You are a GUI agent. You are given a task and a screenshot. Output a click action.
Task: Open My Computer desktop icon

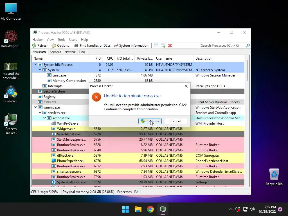click(11, 11)
